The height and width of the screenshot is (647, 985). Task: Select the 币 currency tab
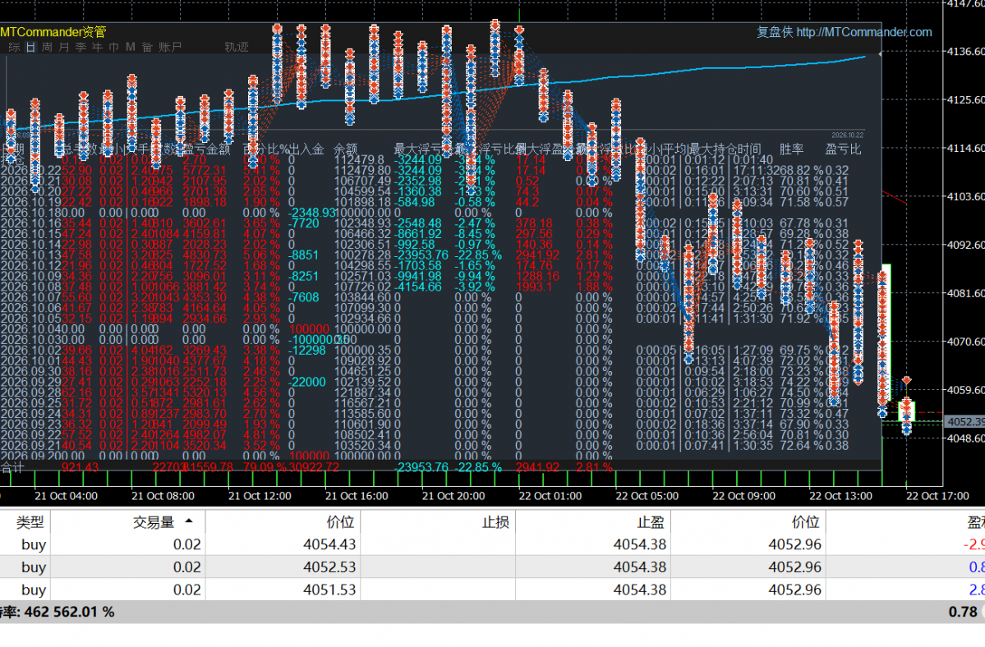coord(113,47)
